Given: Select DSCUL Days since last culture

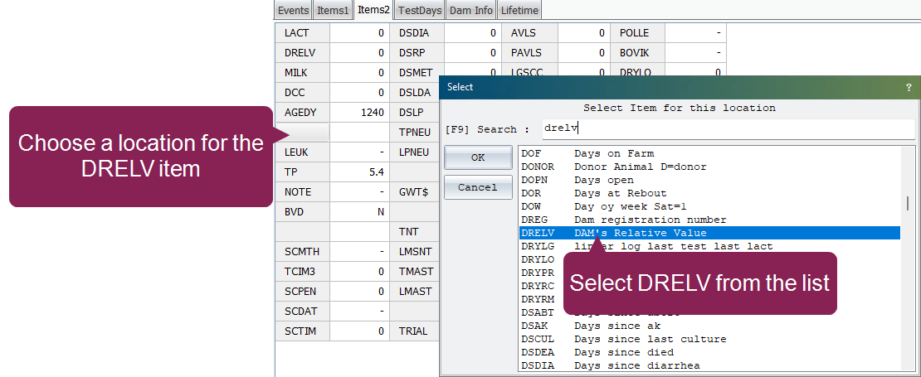Looking at the screenshot, I should [x=709, y=339].
